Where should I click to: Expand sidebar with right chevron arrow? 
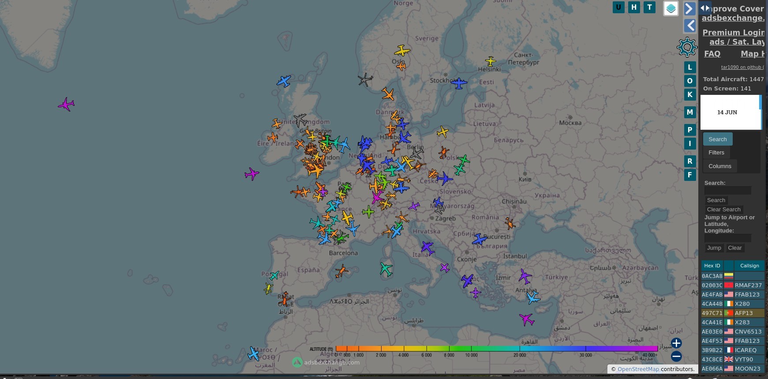coord(689,8)
